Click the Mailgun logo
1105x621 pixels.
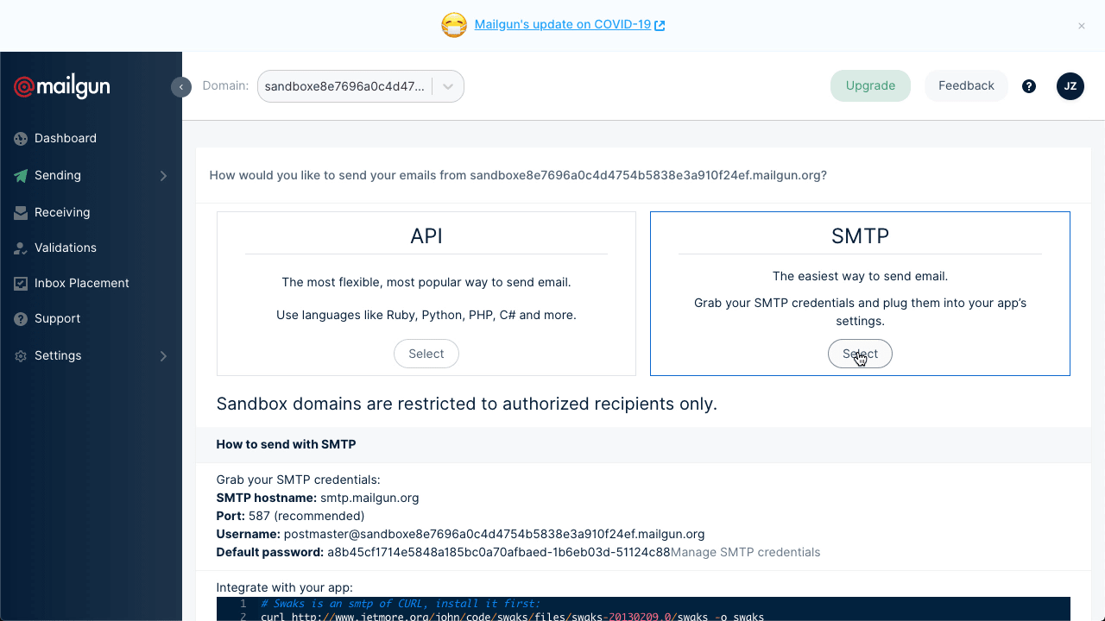62,86
